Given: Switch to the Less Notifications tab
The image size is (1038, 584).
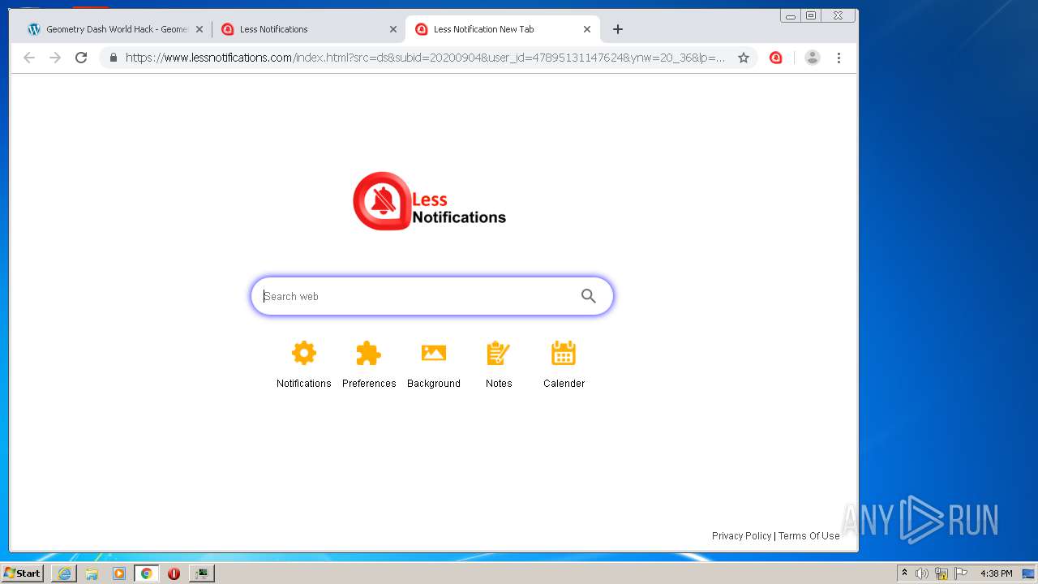Looking at the screenshot, I should click(308, 29).
